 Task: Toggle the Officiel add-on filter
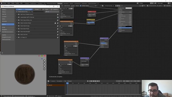pyautogui.click(x=20, y=9)
